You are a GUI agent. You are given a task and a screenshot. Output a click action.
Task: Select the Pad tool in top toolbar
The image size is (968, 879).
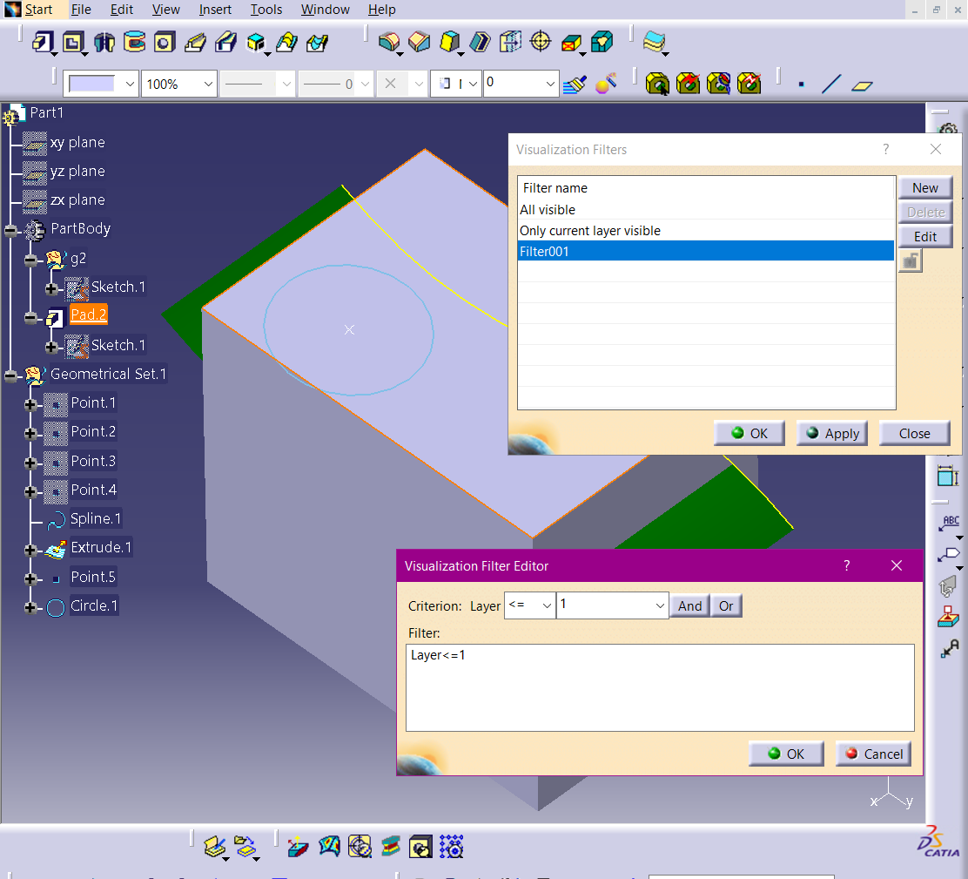coord(43,42)
